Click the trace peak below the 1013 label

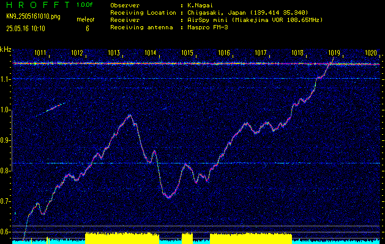click(x=129, y=115)
